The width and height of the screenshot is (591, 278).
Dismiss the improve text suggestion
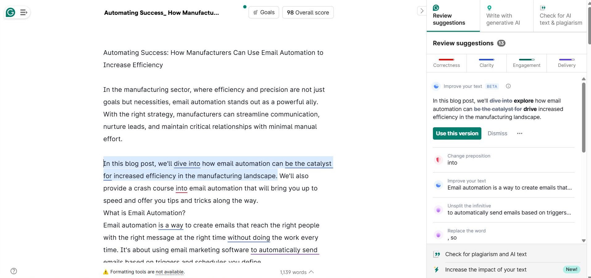pos(497,133)
